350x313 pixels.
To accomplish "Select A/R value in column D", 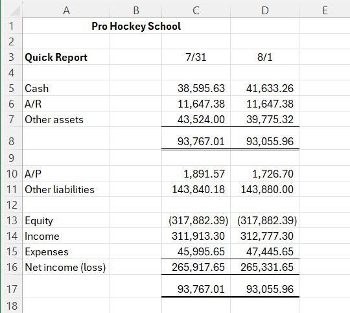I will 264,104.
